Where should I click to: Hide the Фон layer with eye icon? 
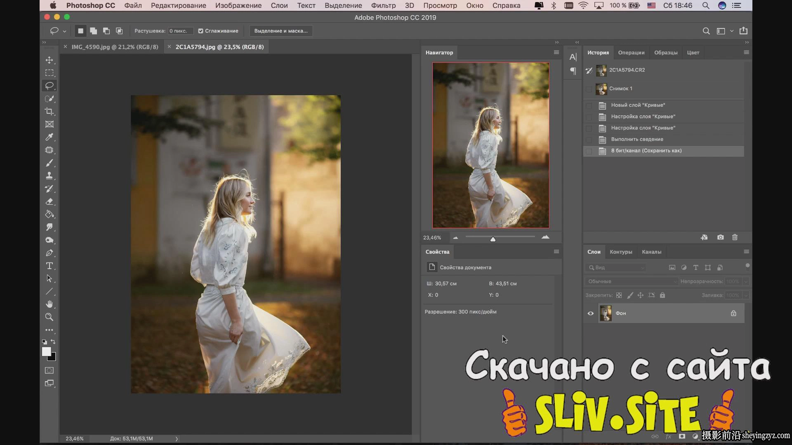pos(591,314)
